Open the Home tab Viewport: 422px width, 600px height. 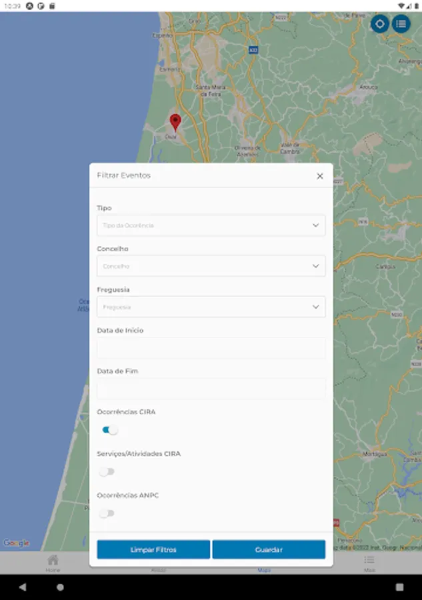tap(53, 563)
